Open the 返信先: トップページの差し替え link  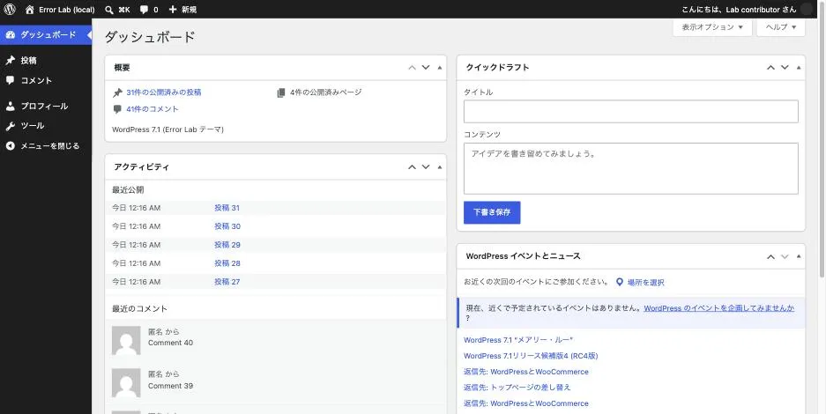click(517, 388)
